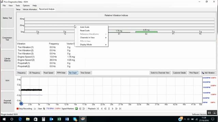The height and width of the screenshot is (122, 218).
Task: Jump to previous signal marker
Action: click(x=80, y=108)
